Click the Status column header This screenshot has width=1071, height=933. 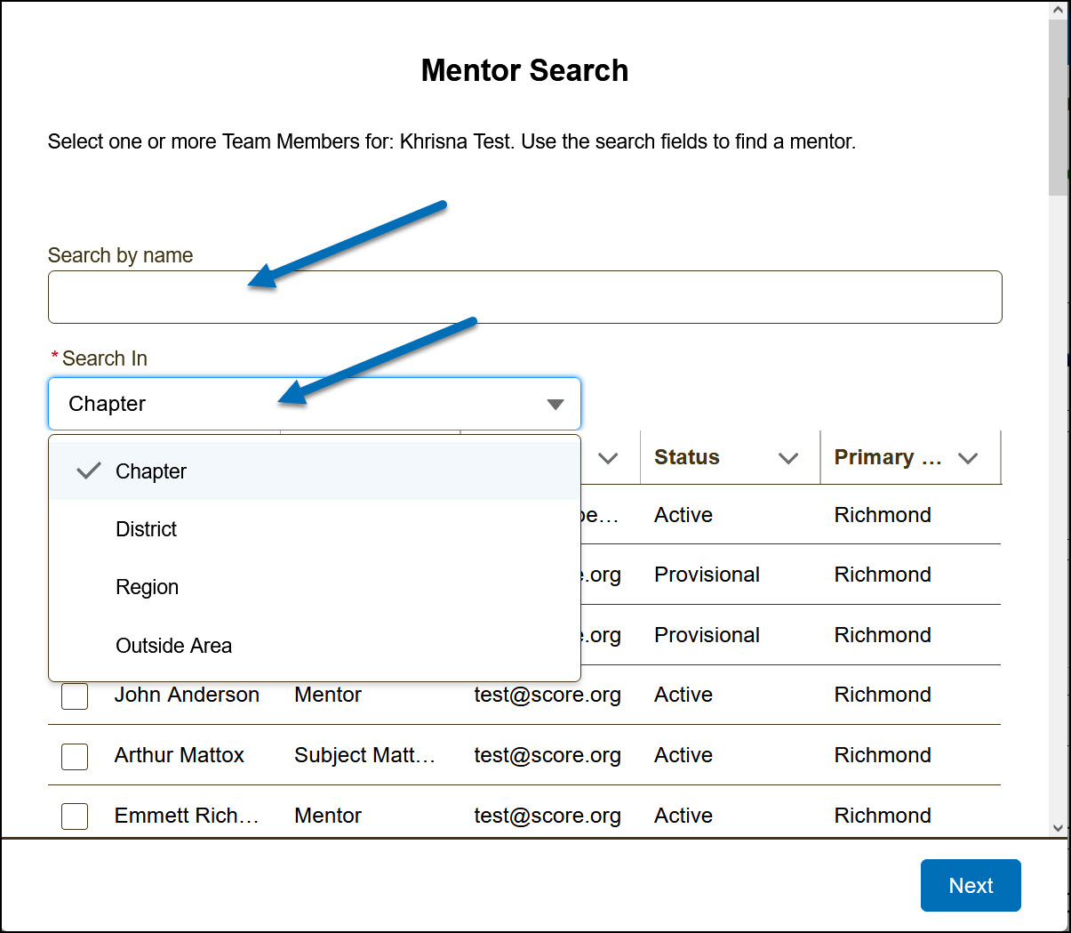tap(687, 457)
